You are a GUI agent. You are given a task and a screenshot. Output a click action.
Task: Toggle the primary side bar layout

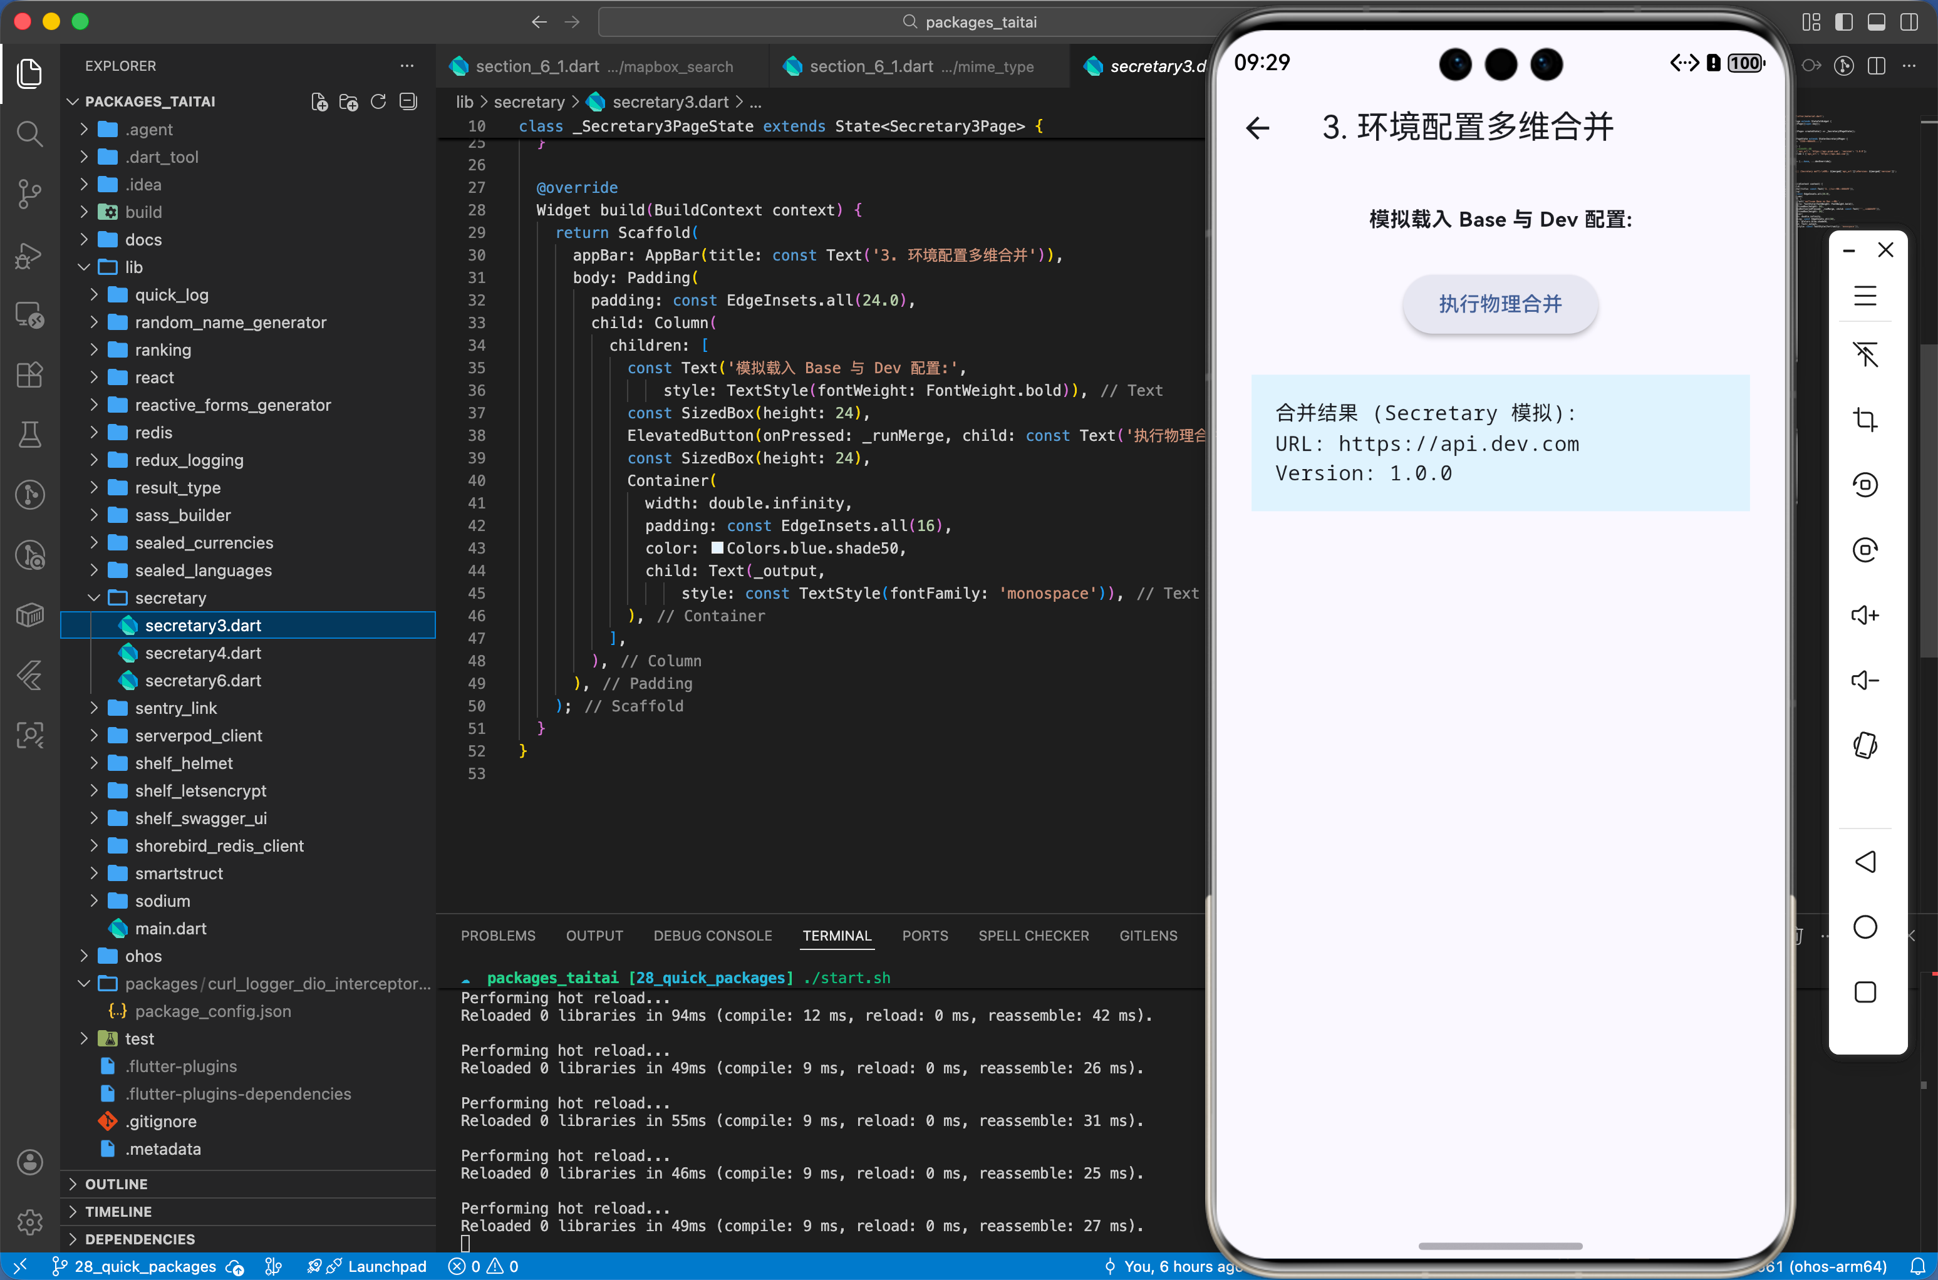tap(1843, 22)
